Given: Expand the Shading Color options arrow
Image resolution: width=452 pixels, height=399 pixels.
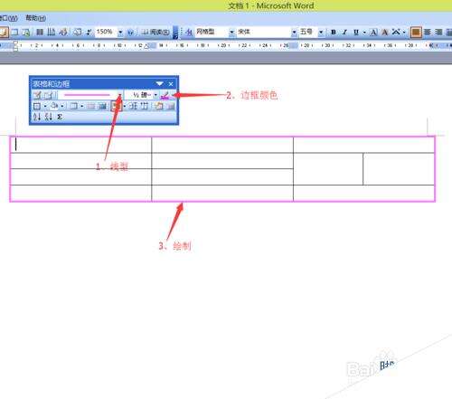Looking at the screenshot, I should coord(62,106).
